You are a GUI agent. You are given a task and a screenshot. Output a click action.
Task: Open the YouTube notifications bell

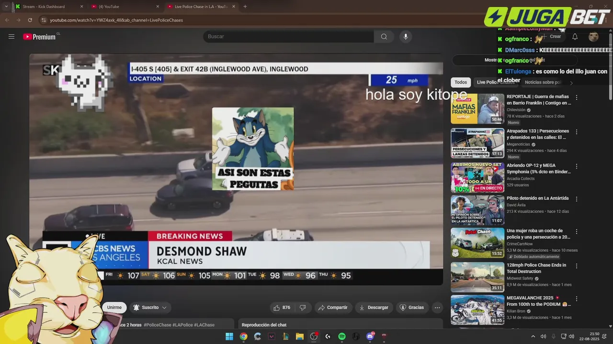point(575,36)
